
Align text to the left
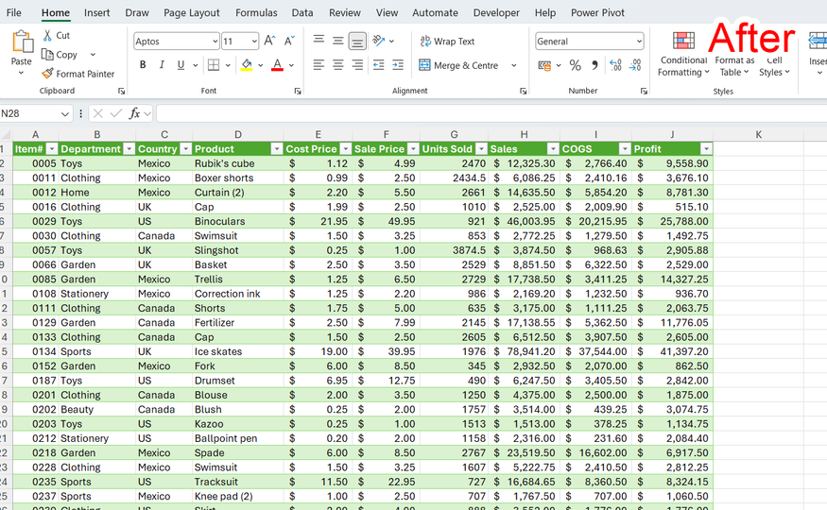[x=319, y=65]
